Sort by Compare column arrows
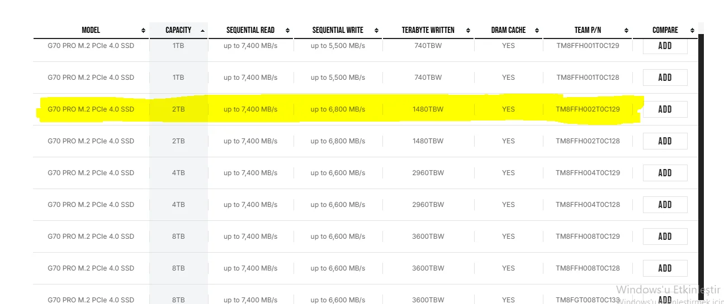This screenshot has height=304, width=724. tap(692, 31)
